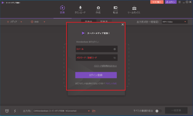Screen dimensions: 193x116
Task: Click the 今すぐ購入 buy now button
Action: (157, 2)
